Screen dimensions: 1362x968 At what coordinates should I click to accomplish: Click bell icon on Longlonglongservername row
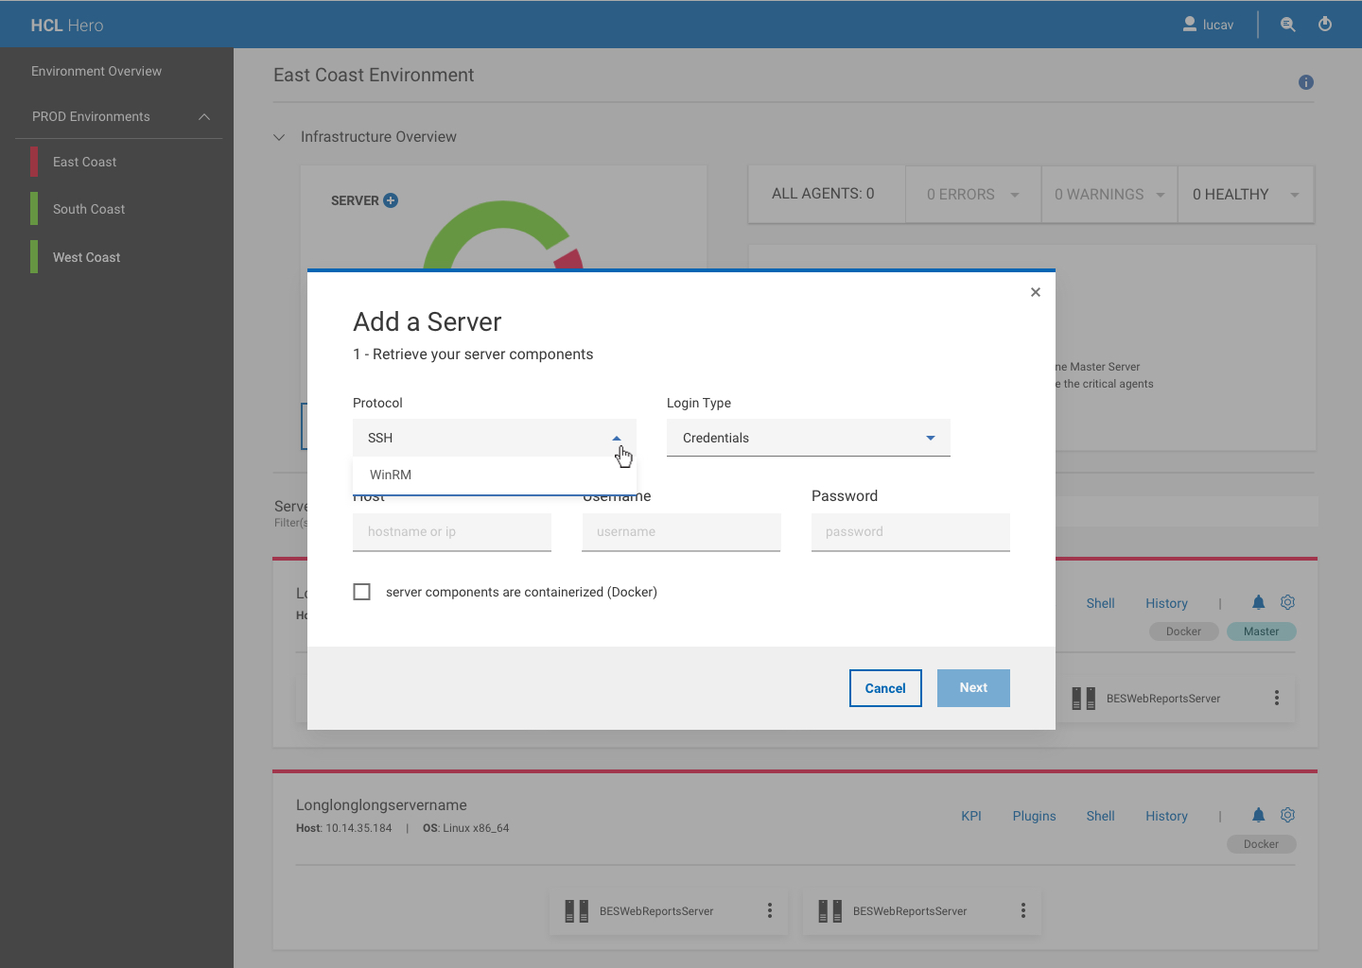click(1258, 815)
